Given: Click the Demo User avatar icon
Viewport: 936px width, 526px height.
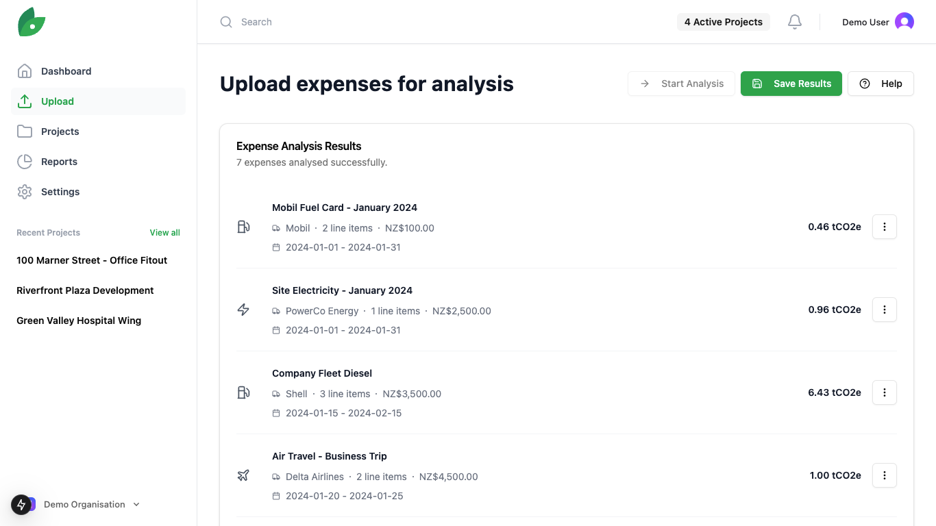Looking at the screenshot, I should (x=904, y=22).
